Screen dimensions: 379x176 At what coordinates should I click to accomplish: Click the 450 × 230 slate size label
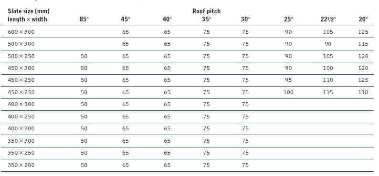coord(21,92)
